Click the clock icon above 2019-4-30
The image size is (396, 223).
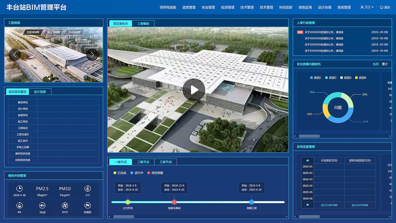19,188
